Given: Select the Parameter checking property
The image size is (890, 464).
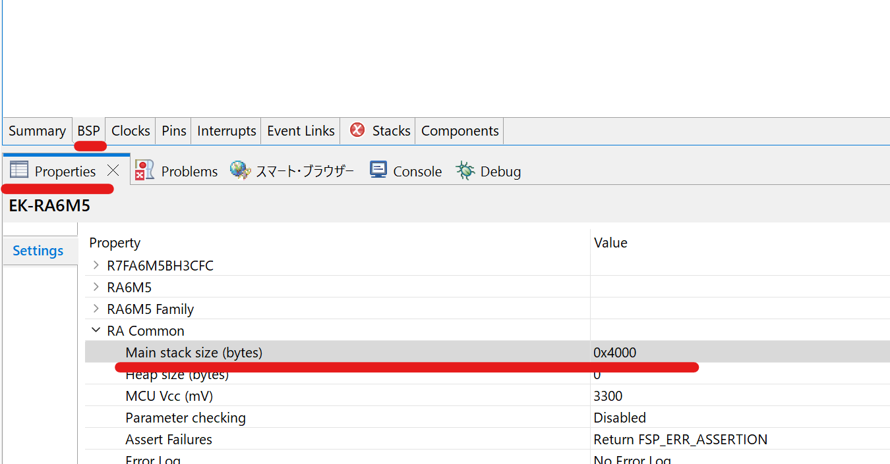Looking at the screenshot, I should coord(185,418).
